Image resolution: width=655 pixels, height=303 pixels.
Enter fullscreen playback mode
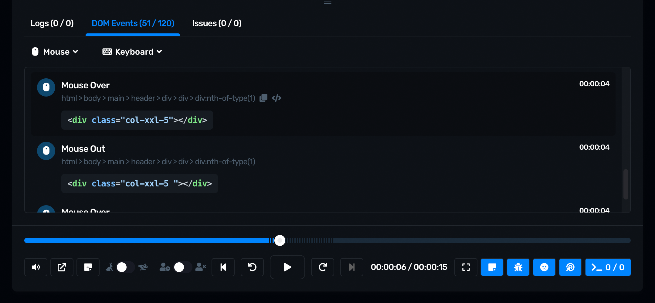click(466, 267)
